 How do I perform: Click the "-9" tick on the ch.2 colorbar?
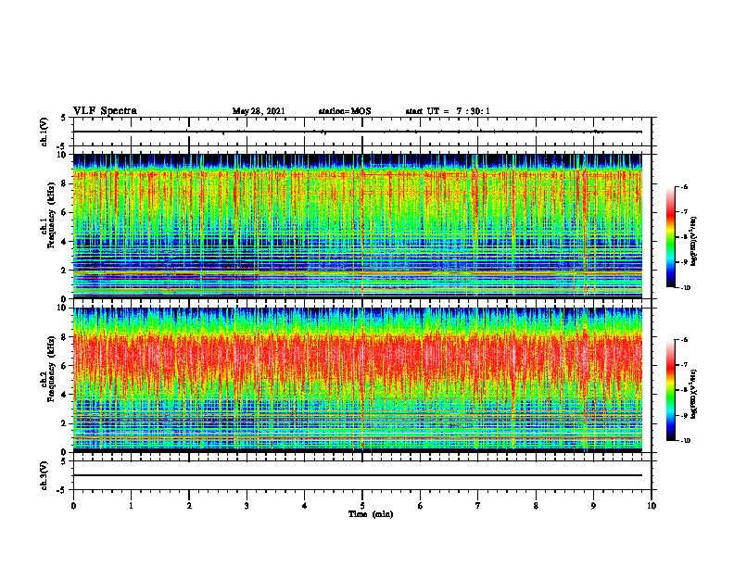684,415
